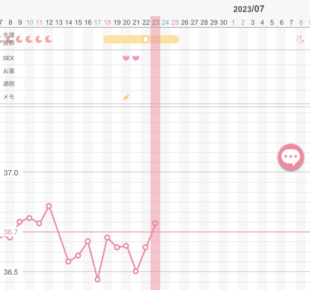Click the 36.5 temperature axis label
The height and width of the screenshot is (290, 310).
tap(11, 272)
